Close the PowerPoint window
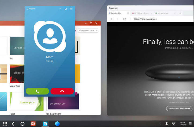Viewport: 194px width, 127px height. click(96, 23)
